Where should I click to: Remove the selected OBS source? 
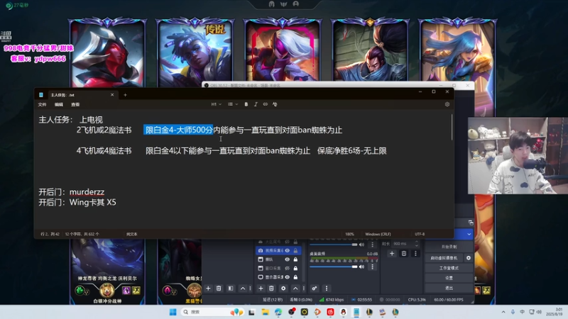271,289
